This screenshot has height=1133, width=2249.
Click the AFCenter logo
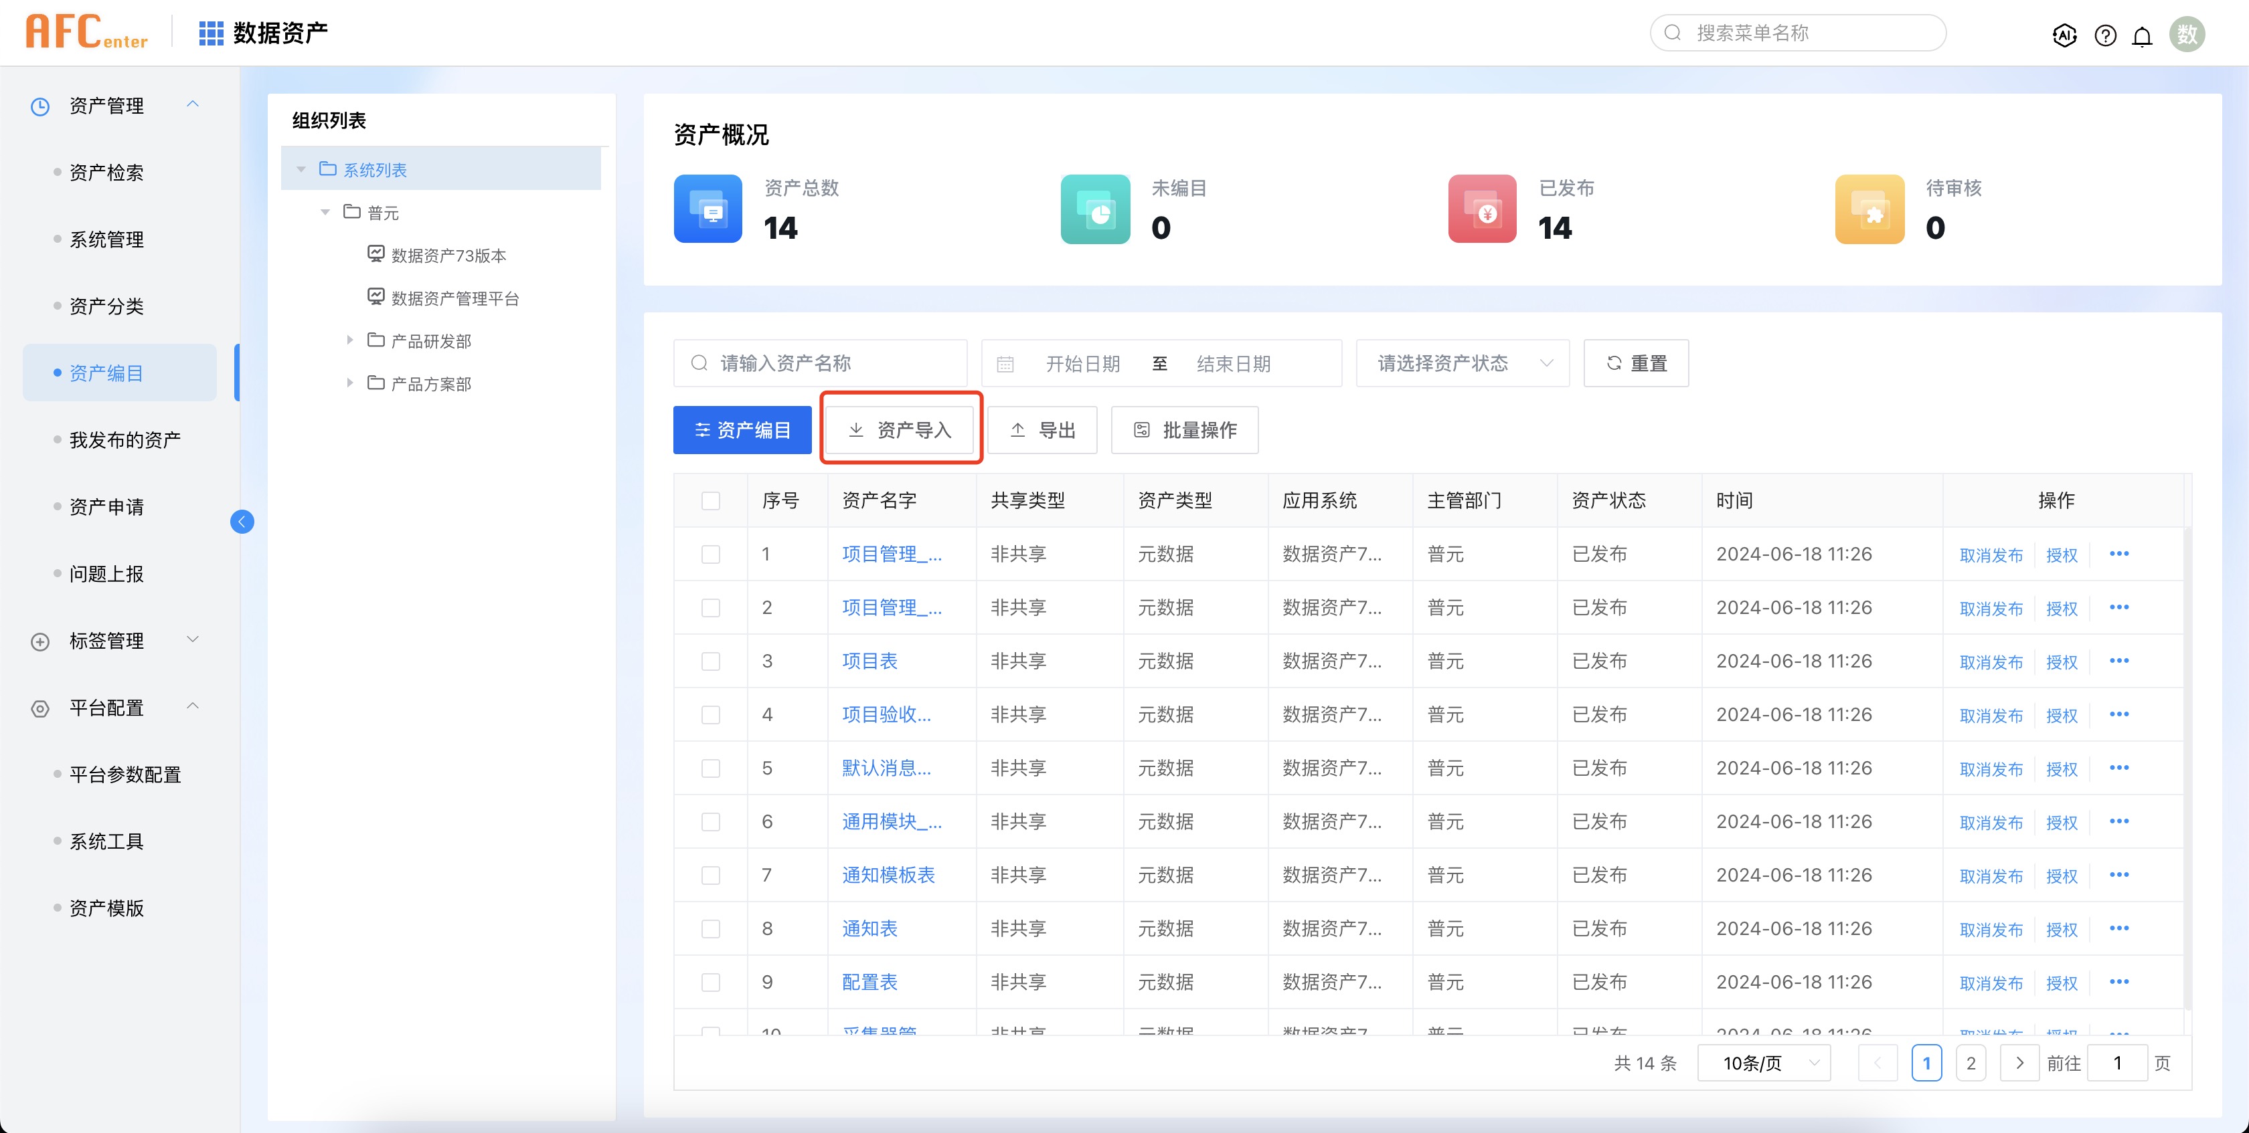click(86, 31)
